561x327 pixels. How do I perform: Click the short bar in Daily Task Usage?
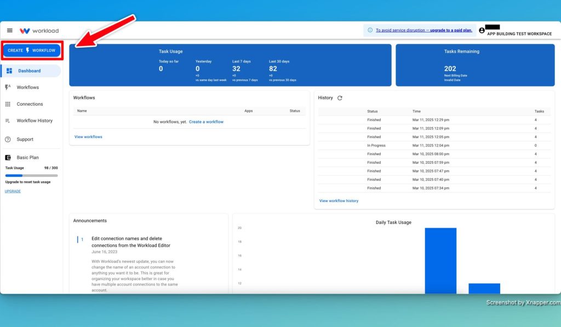click(484, 289)
